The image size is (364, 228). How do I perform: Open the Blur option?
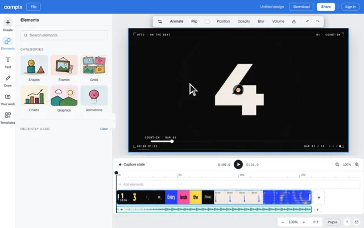click(261, 21)
